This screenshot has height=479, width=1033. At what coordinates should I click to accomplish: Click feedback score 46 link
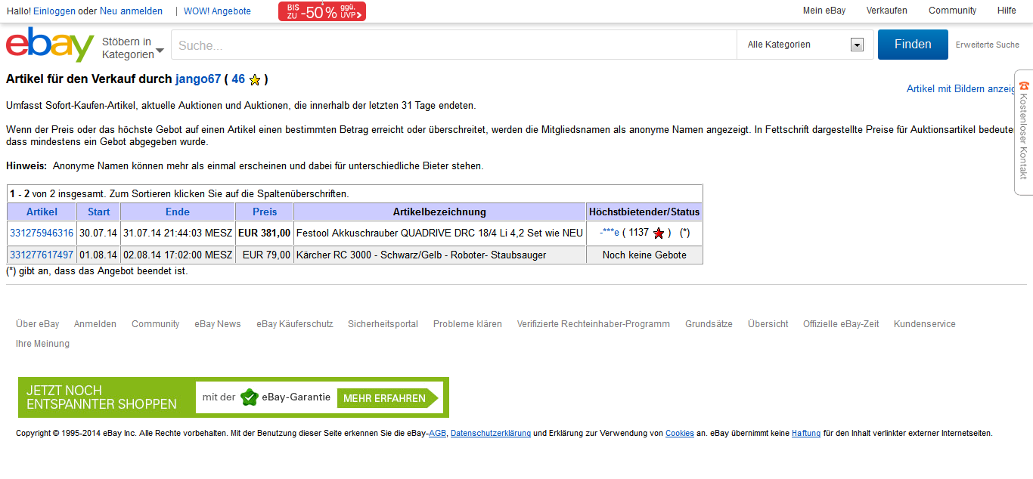point(238,79)
